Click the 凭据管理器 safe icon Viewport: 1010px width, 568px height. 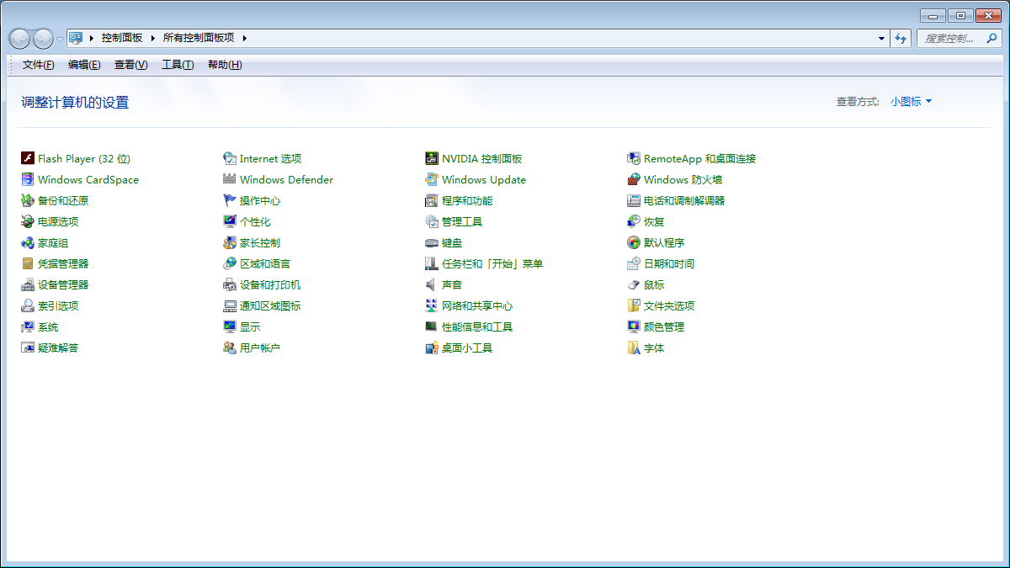[28, 263]
